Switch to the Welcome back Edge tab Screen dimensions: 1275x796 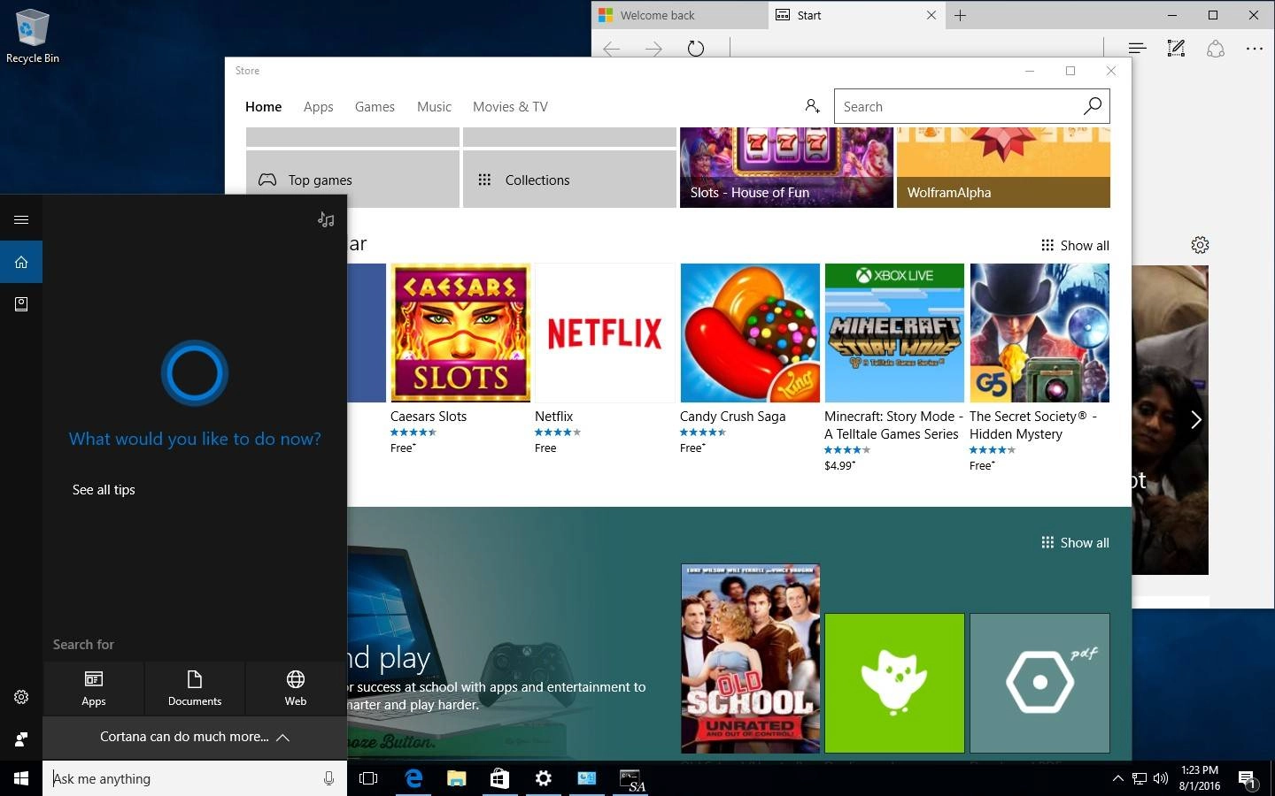680,15
